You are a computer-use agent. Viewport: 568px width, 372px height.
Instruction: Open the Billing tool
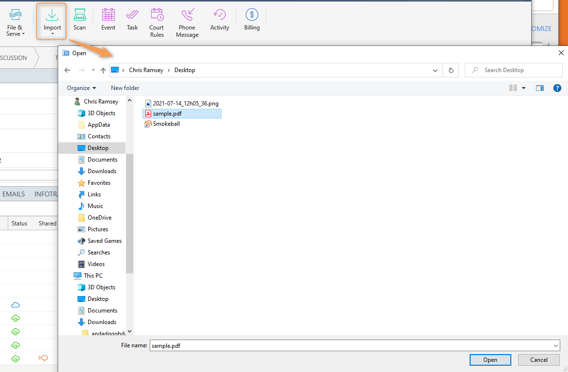click(x=252, y=19)
